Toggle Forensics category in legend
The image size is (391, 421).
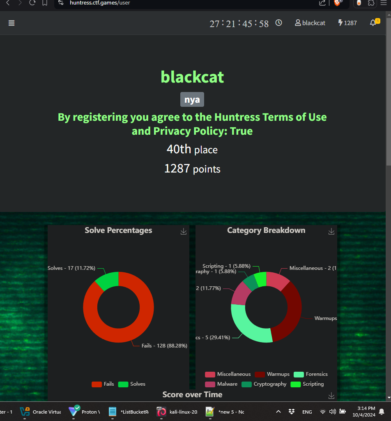coord(310,374)
